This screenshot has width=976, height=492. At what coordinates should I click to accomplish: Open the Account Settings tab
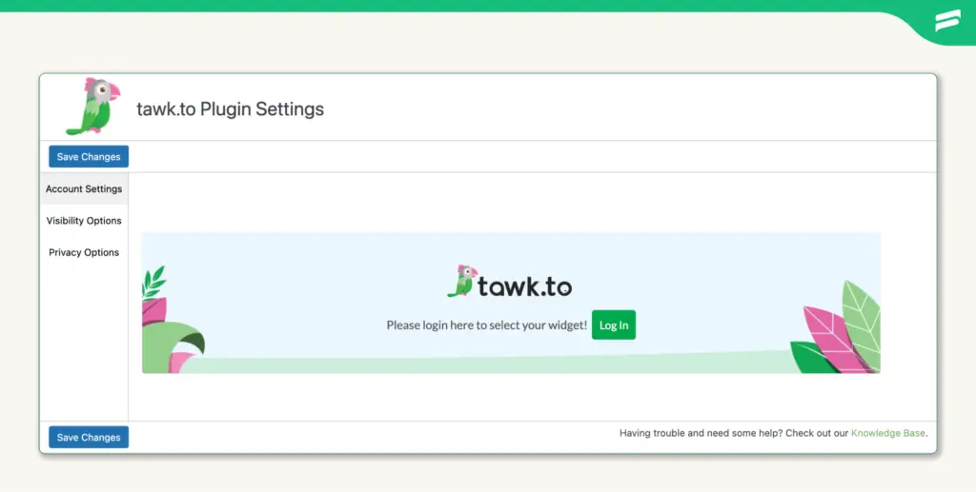click(84, 188)
